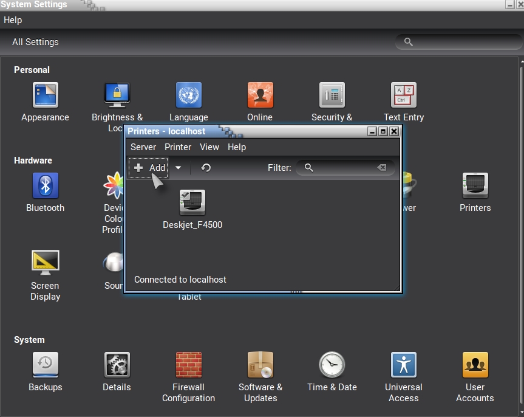This screenshot has width=524, height=417.
Task: Open the Server menu
Action: (143, 147)
